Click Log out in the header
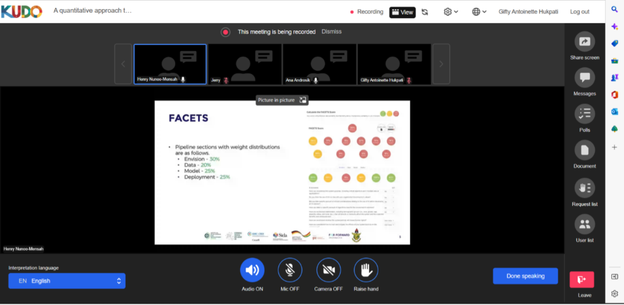The width and height of the screenshot is (624, 305). (580, 12)
